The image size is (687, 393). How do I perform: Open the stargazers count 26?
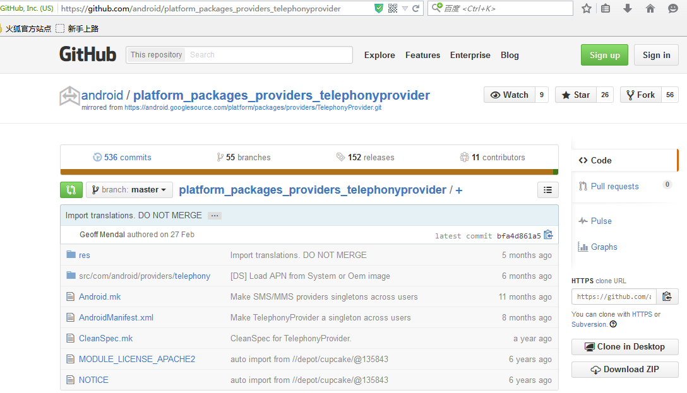(x=605, y=95)
